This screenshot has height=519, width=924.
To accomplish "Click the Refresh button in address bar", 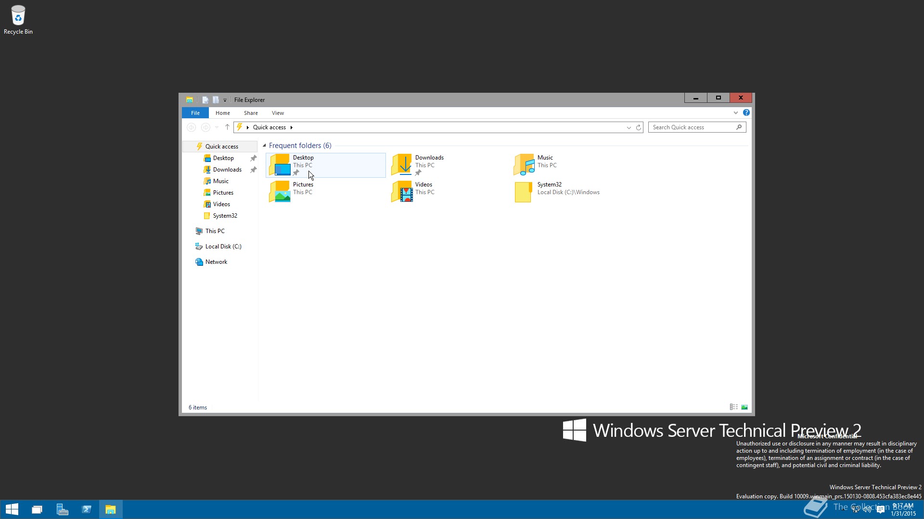I will [x=639, y=127].
